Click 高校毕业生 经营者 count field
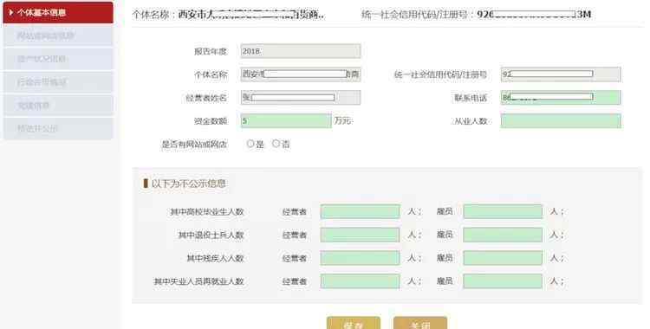 click(360, 212)
